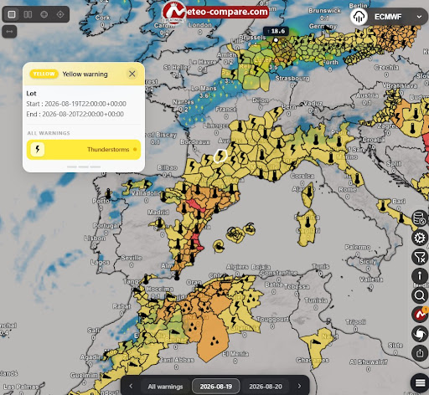Go to previous date with left arrow
429x395 pixels.
[131, 386]
